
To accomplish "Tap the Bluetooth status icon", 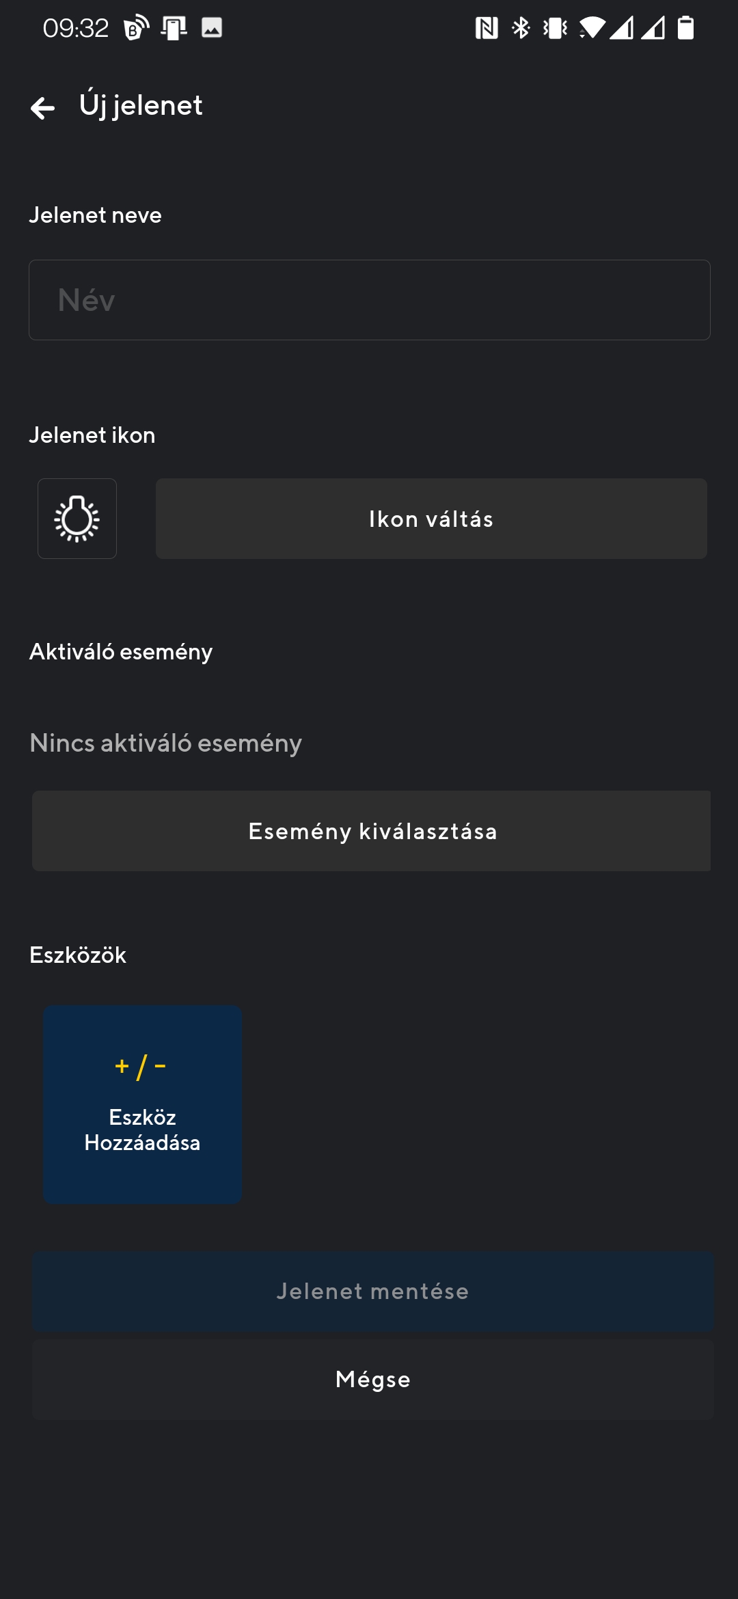I will pyautogui.click(x=521, y=27).
